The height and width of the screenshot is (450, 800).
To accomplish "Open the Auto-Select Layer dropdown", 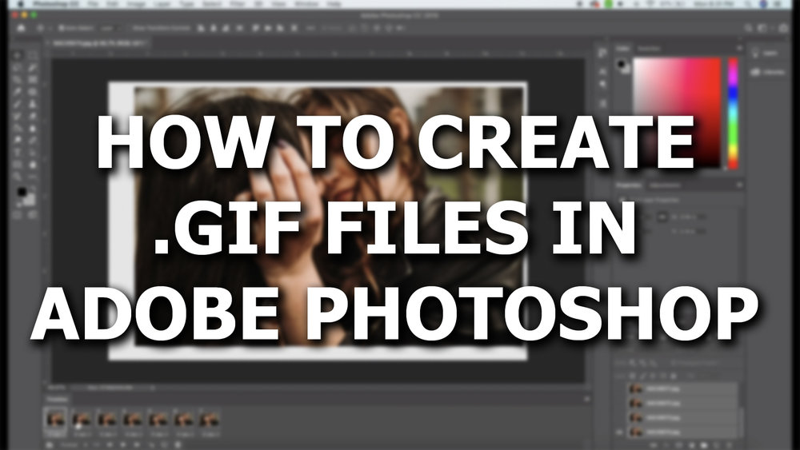I will point(109,28).
